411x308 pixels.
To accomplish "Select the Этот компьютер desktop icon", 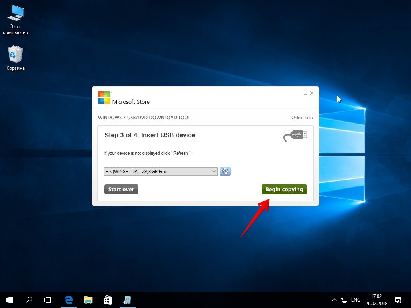I will (x=15, y=20).
